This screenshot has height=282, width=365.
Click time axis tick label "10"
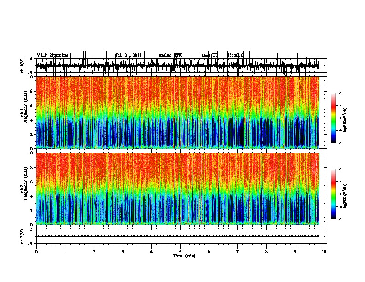click(324, 252)
